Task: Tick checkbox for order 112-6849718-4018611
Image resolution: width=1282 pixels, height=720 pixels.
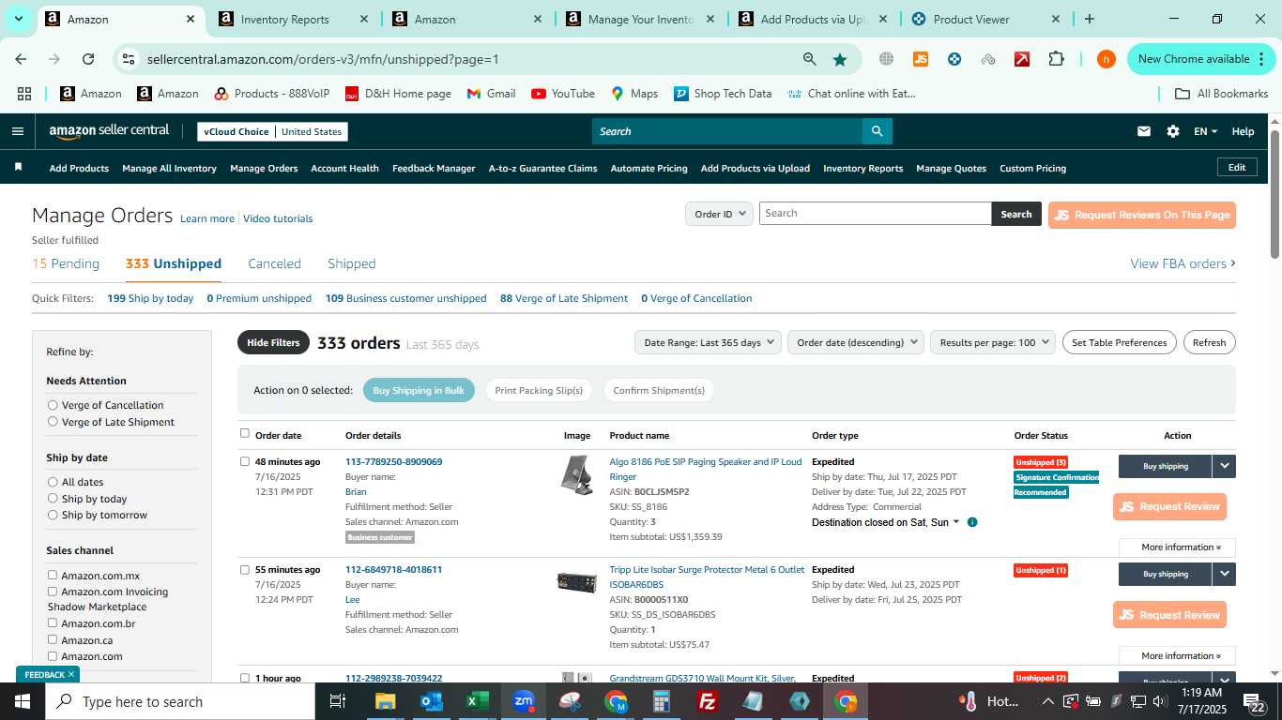Action: tap(245, 569)
